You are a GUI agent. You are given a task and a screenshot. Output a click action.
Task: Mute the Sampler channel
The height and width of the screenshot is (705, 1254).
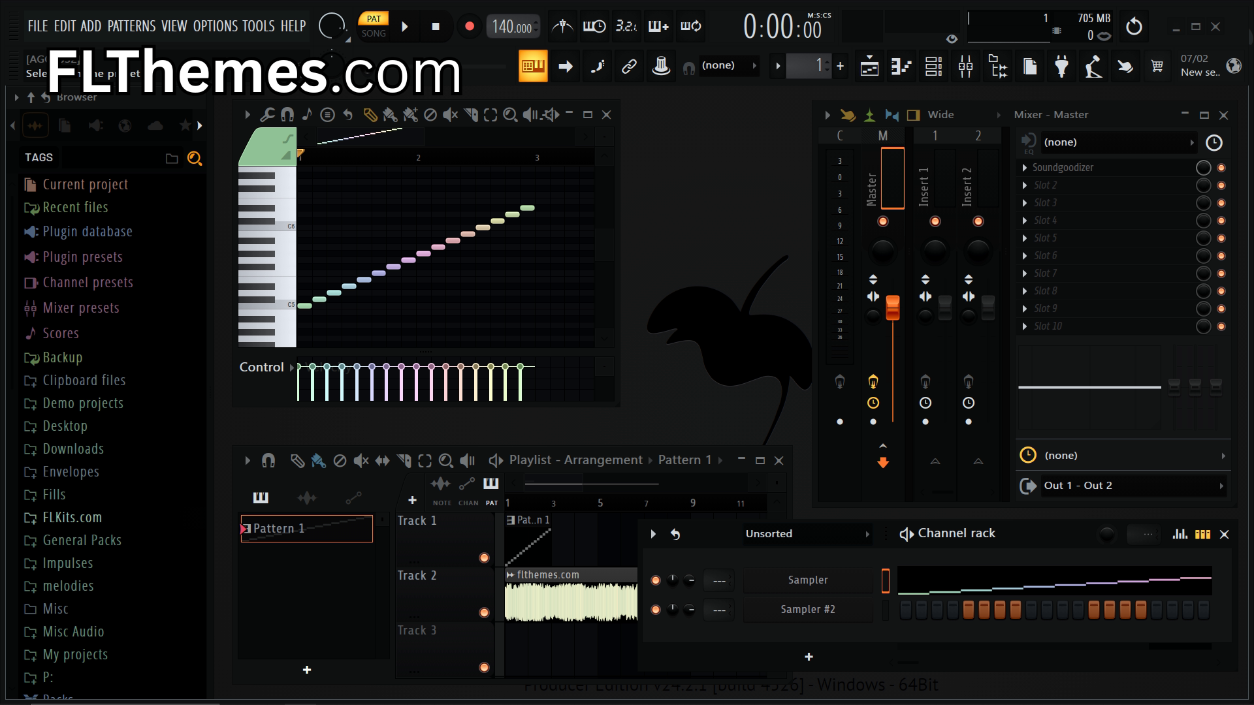point(656,580)
